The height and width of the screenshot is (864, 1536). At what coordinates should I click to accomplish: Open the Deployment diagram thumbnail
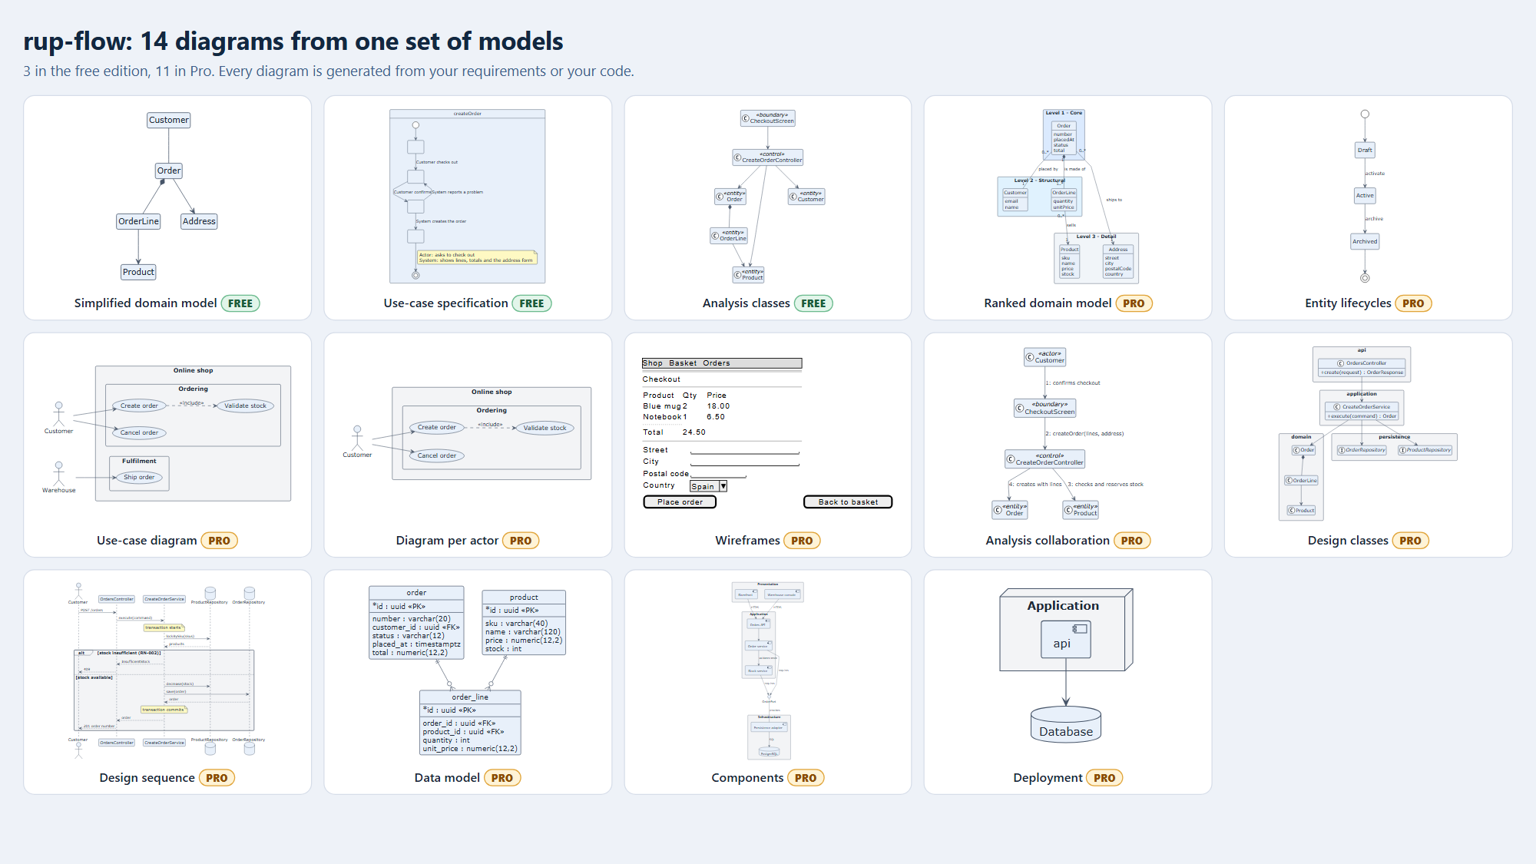pyautogui.click(x=1068, y=666)
